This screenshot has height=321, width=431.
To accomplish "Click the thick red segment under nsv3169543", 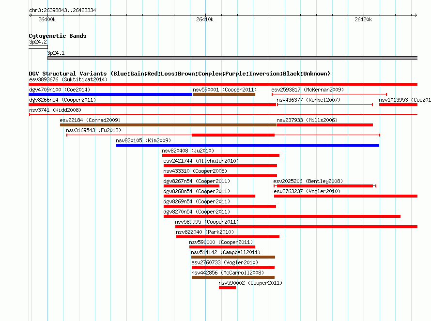I will tap(233, 135).
